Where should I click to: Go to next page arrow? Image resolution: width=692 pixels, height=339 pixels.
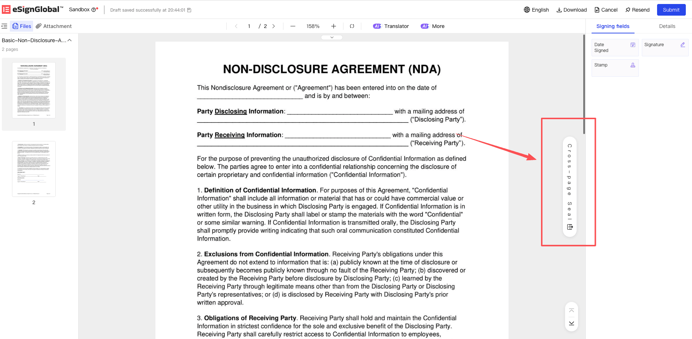click(x=274, y=26)
